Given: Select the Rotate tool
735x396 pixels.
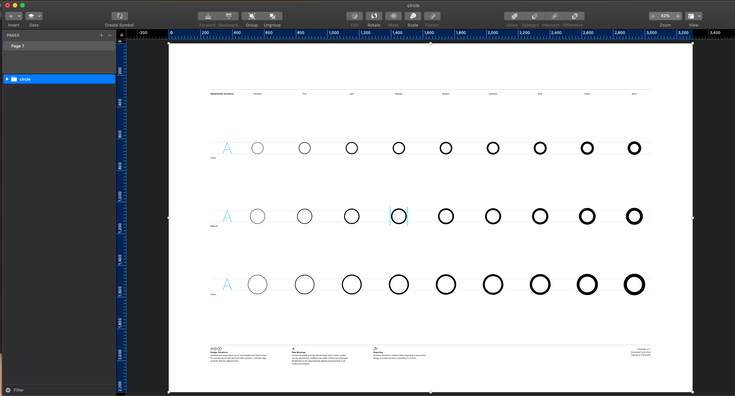Looking at the screenshot, I should point(374,16).
